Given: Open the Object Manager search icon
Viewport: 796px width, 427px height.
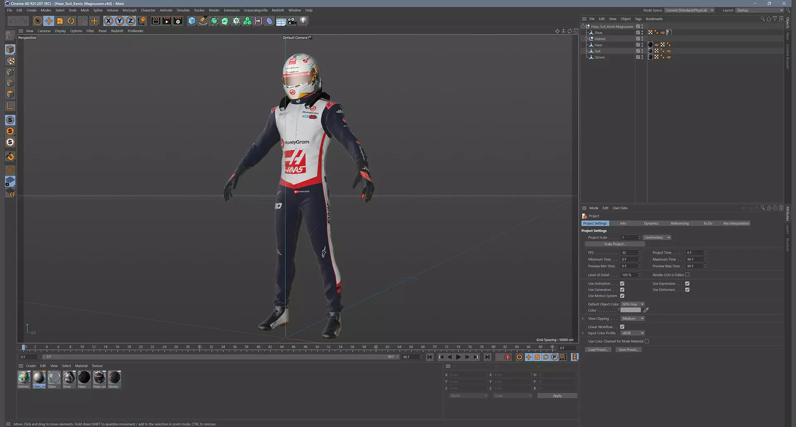Looking at the screenshot, I should point(762,19).
